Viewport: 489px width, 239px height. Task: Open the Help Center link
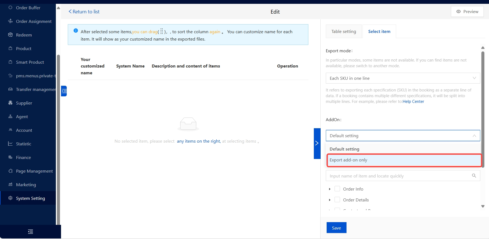[413, 102]
